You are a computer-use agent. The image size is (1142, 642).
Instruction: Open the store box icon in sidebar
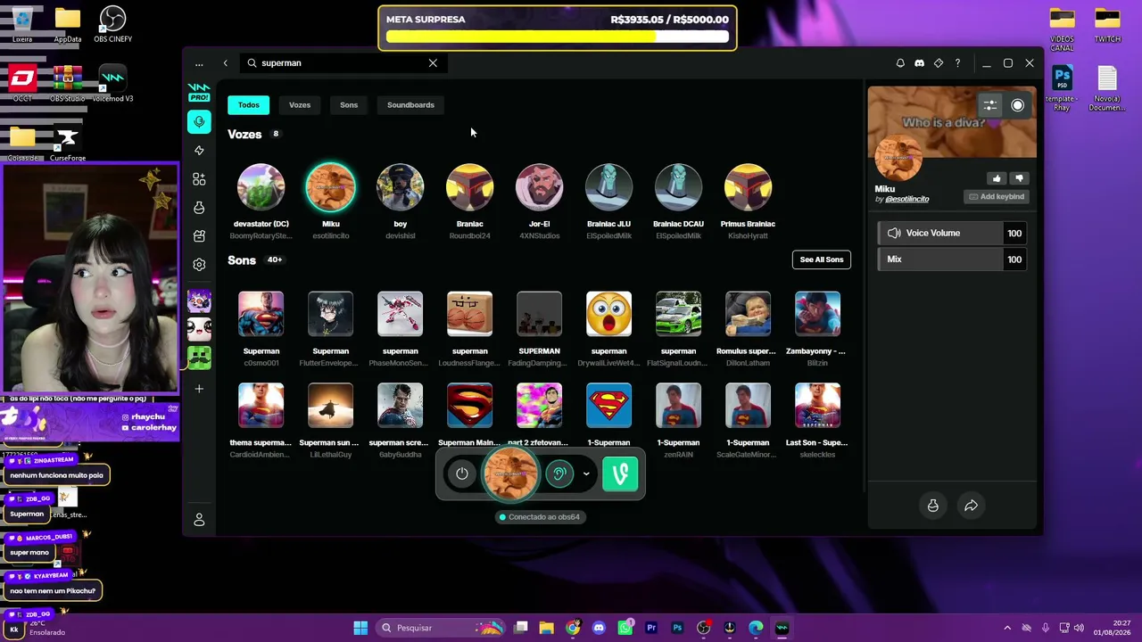coord(199,236)
